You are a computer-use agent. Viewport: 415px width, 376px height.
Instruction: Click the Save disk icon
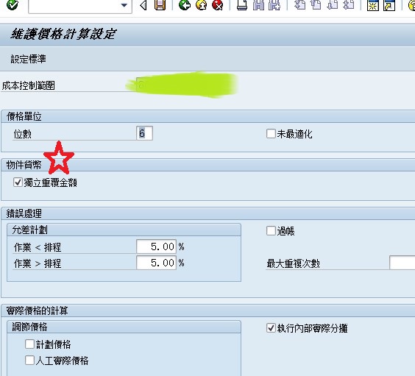point(160,4)
